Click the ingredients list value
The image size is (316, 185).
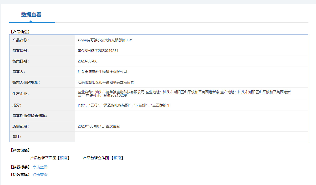123,105
